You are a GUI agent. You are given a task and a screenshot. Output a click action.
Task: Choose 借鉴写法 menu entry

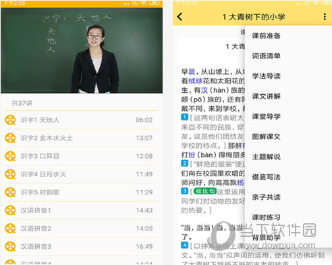(x=266, y=177)
